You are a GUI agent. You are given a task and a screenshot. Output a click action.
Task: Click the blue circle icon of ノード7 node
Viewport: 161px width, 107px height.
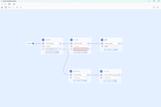point(101,71)
